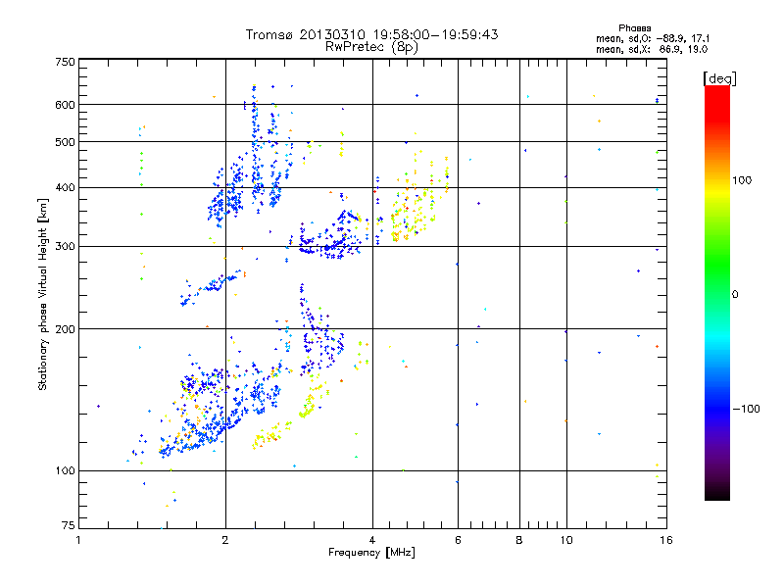Click the 'mean, sd,O: -88.9, 17.1' line

pos(652,38)
